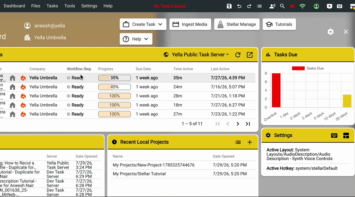Open My Projects/New-Project-1785325744676

click(x=154, y=165)
